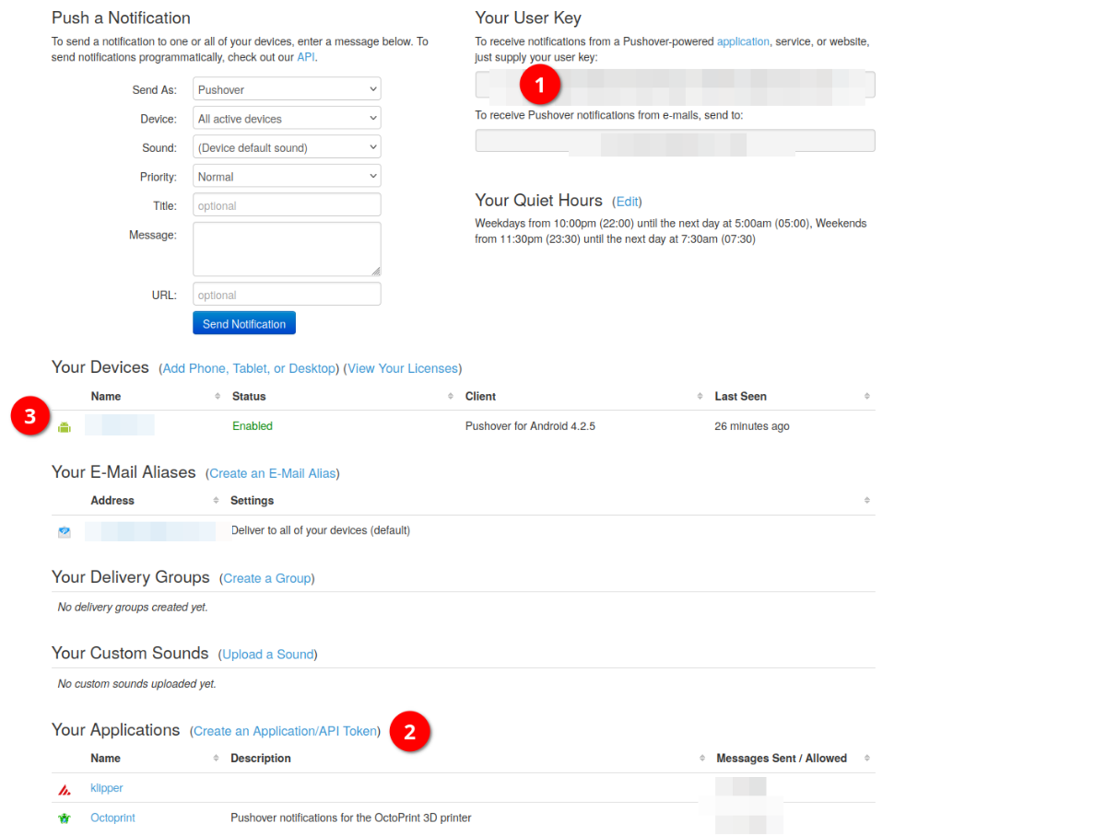Click the Push a Notification heading
Viewport: 1106px width, 835px height.
tap(121, 17)
